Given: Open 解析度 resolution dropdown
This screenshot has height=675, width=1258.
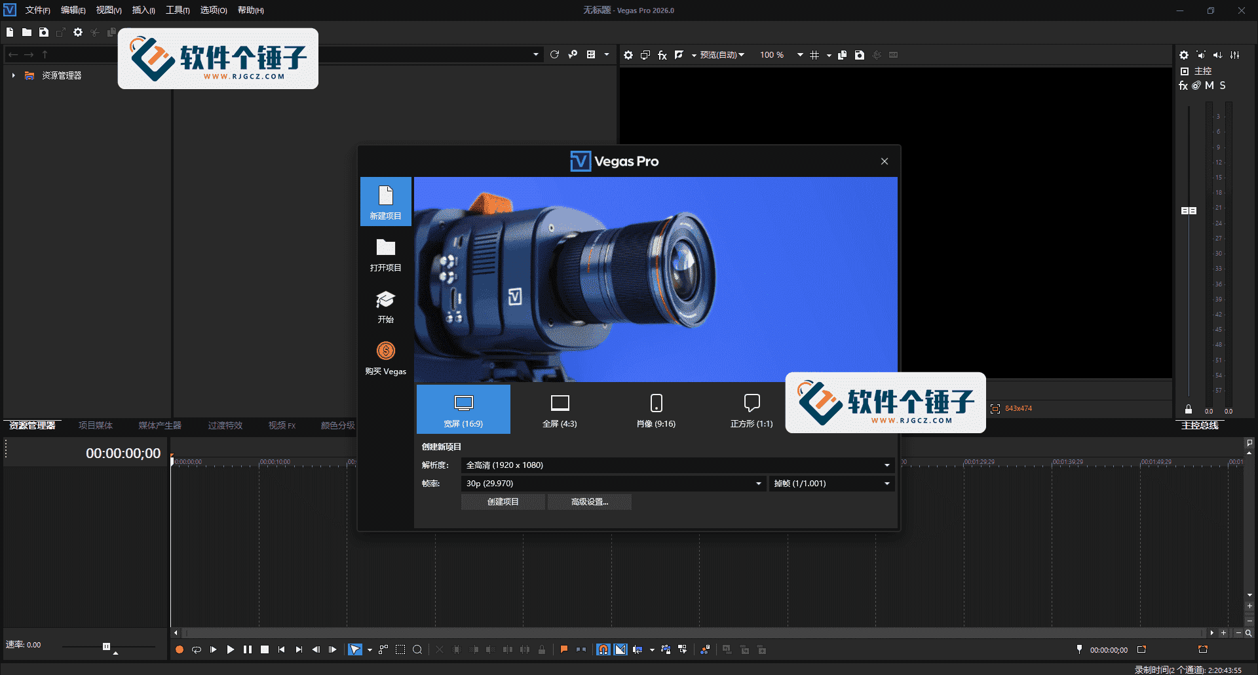Looking at the screenshot, I should (678, 465).
